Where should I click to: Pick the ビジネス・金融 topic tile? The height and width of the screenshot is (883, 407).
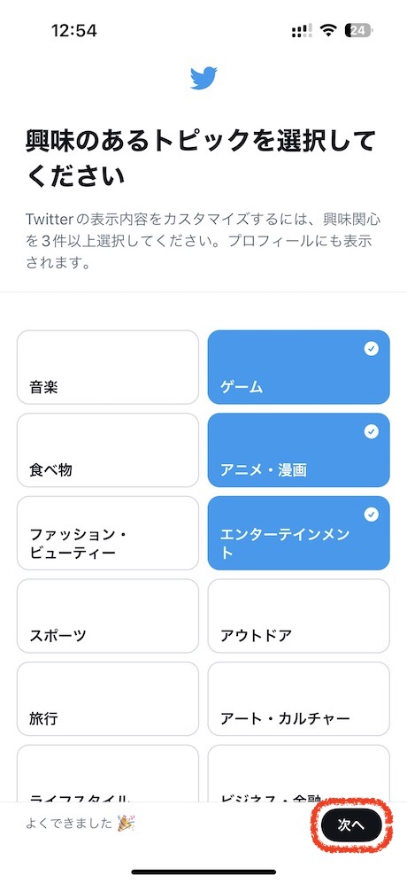pyautogui.click(x=298, y=773)
